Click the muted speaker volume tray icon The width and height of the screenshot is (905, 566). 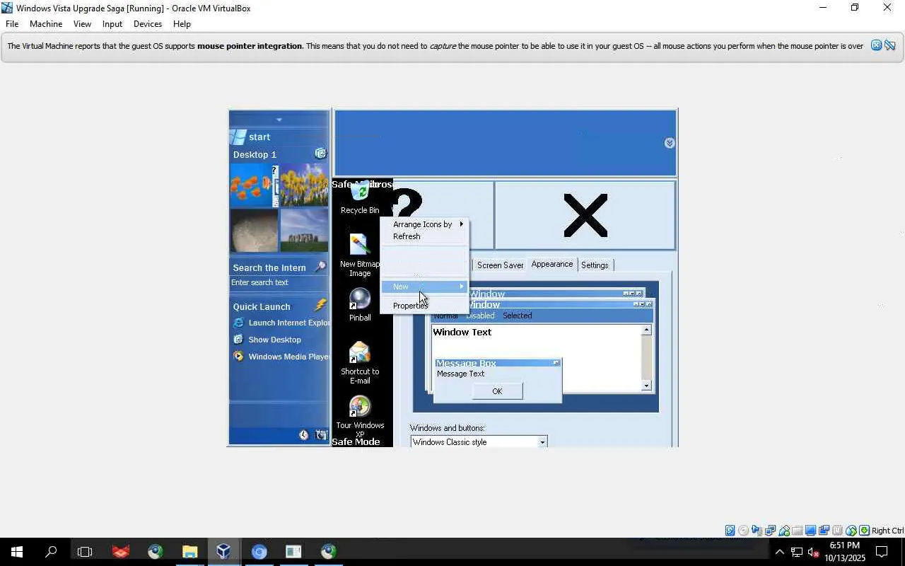pos(814,552)
